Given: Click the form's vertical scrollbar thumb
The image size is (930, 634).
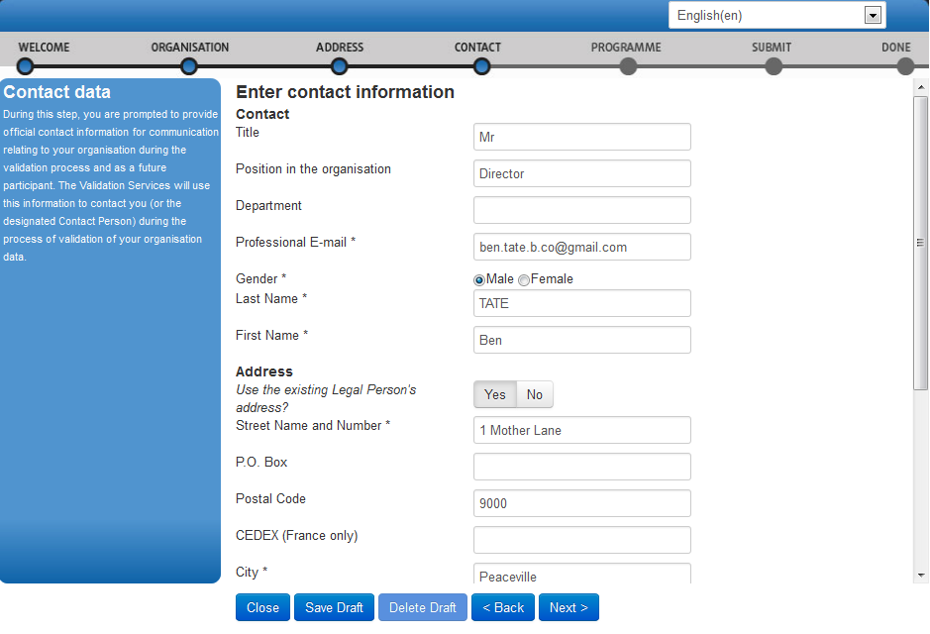Looking at the screenshot, I should pyautogui.click(x=920, y=243).
